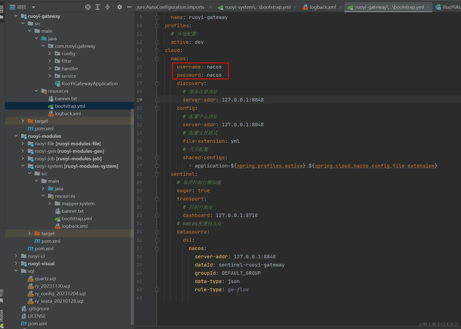Fold the profiles block at line 10
Image resolution: width=461 pixels, height=329 pixels.
point(157,25)
